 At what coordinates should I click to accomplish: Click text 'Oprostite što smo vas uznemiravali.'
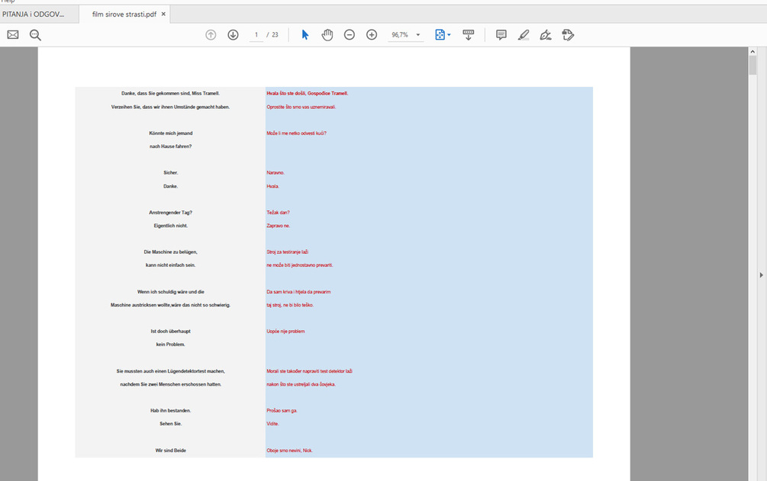pyautogui.click(x=301, y=107)
